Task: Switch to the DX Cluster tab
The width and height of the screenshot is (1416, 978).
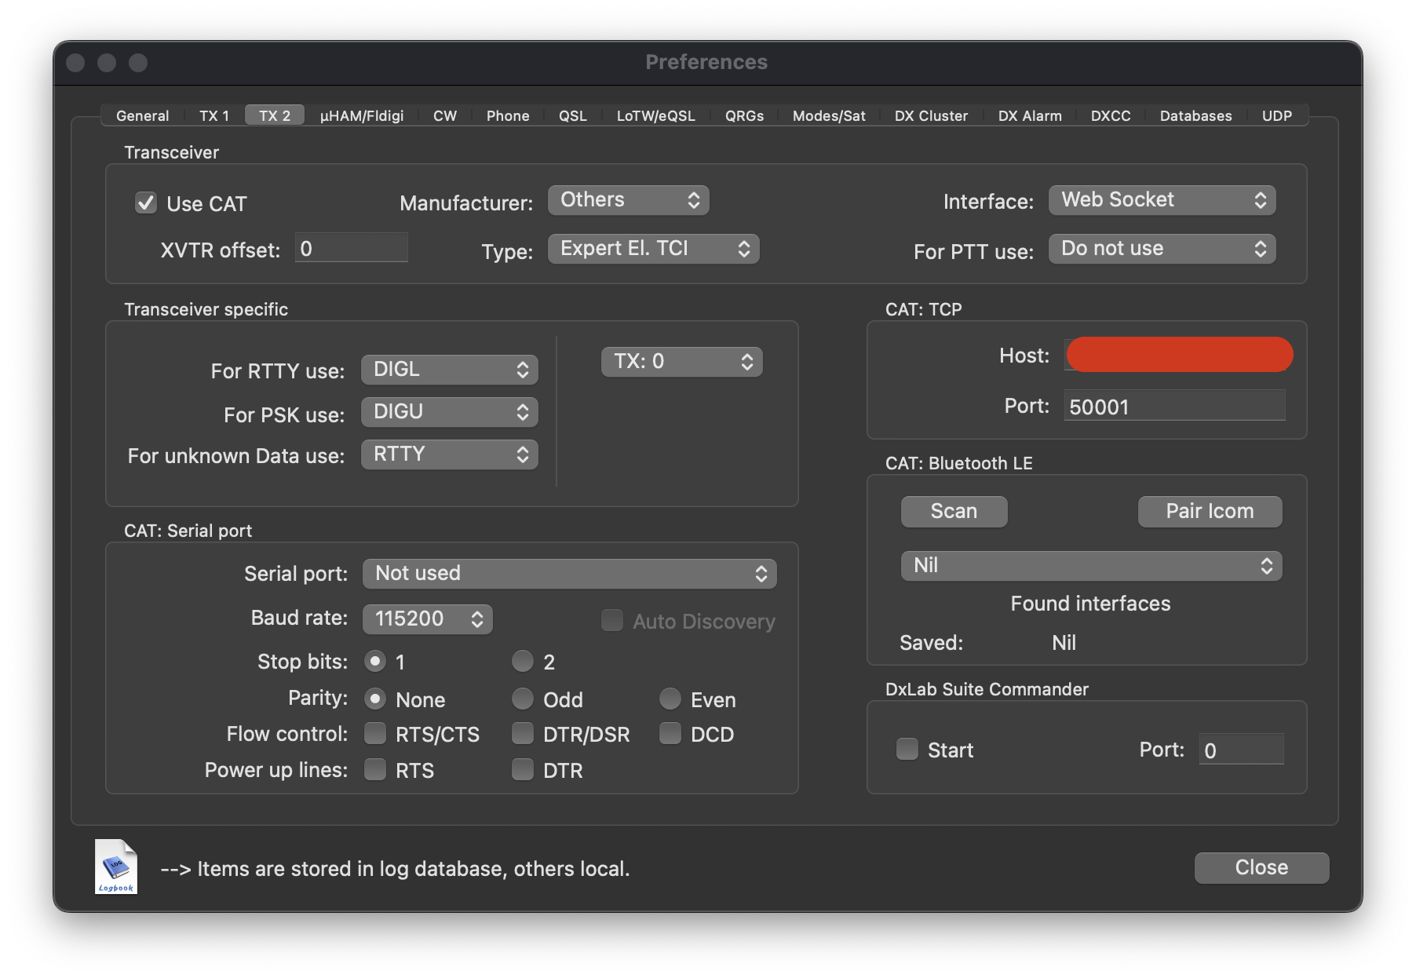Action: click(x=930, y=115)
